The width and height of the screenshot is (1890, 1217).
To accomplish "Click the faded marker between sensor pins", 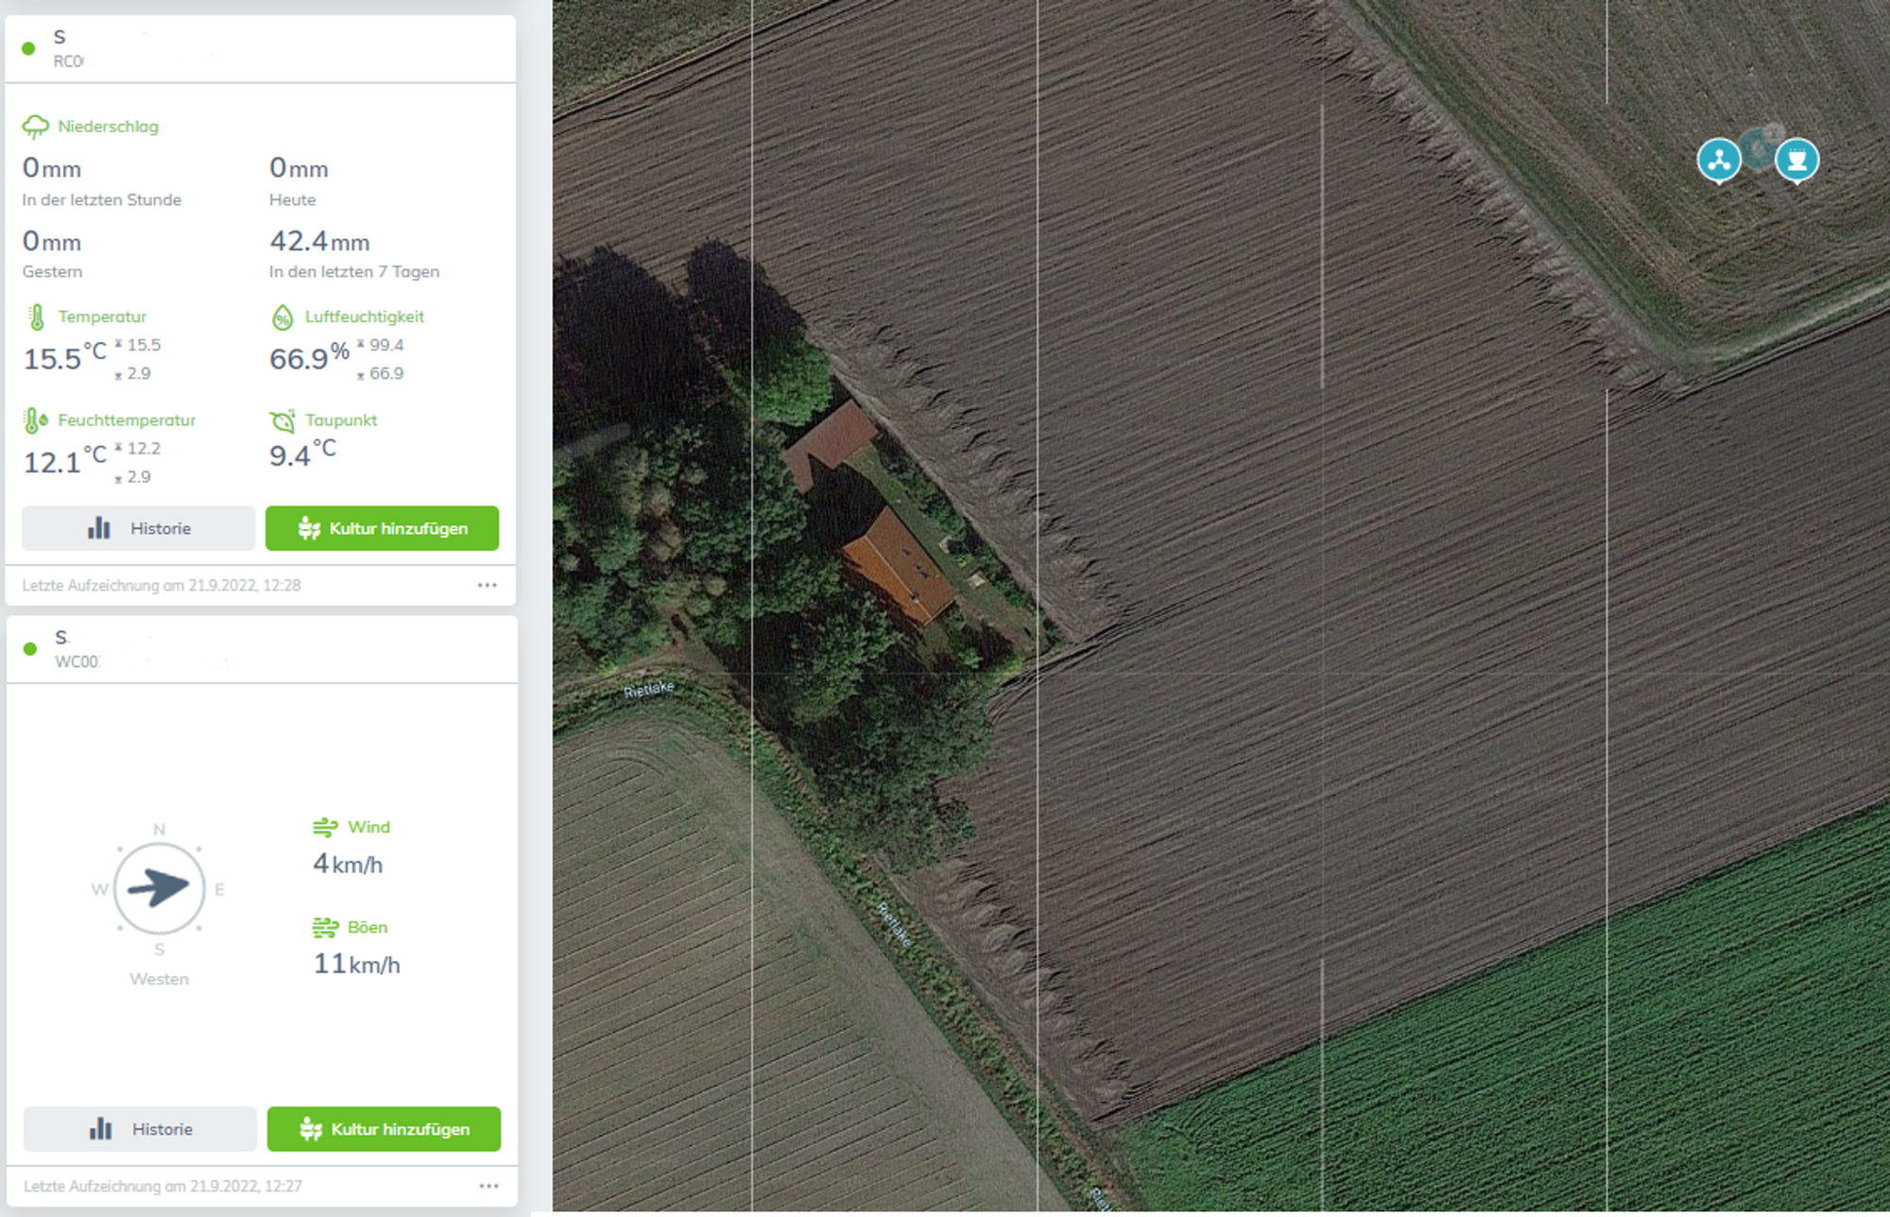I will (x=1759, y=148).
